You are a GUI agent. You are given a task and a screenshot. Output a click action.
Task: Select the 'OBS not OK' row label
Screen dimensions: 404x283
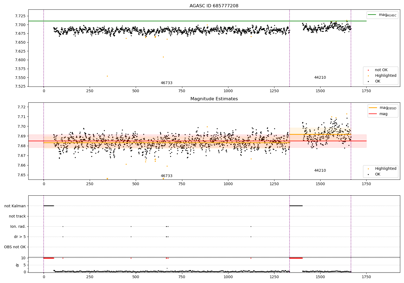15,247
